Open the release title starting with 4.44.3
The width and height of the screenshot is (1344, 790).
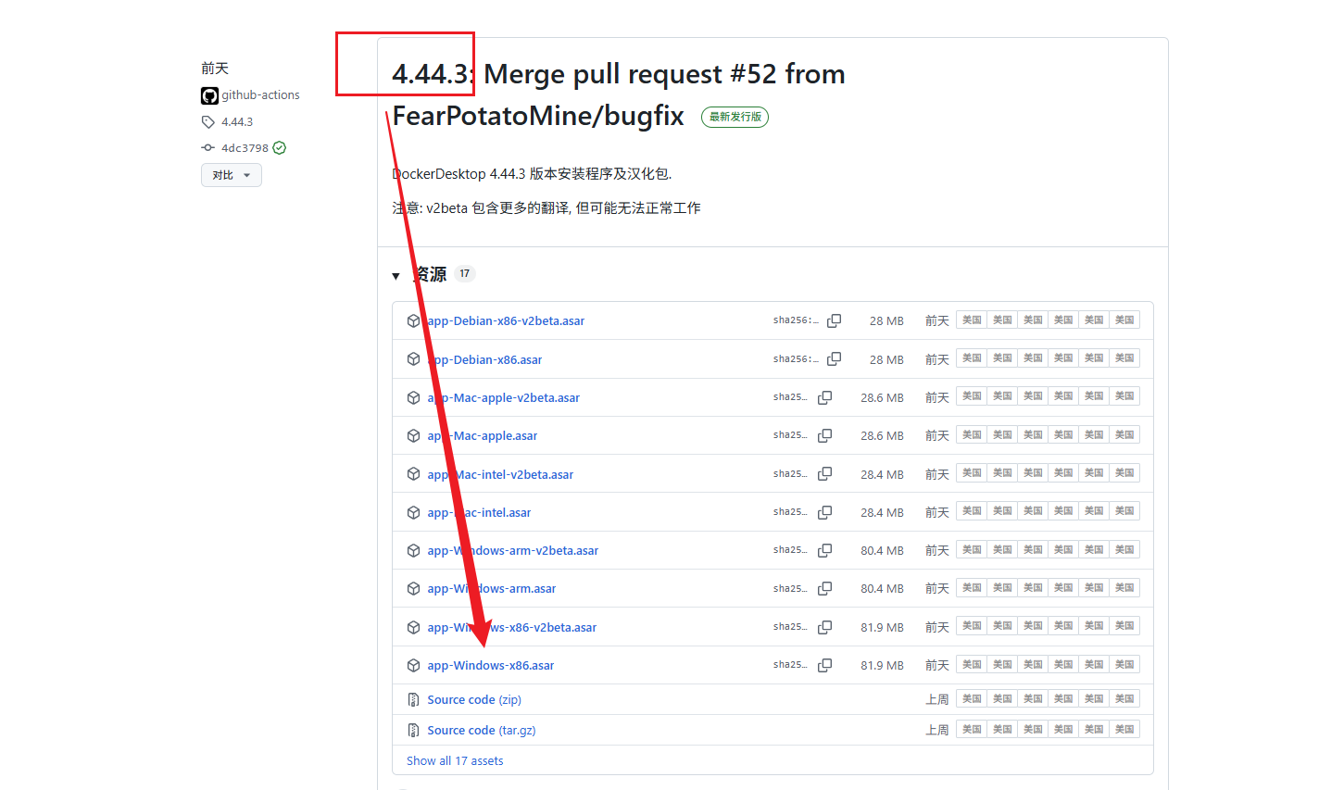pyautogui.click(x=619, y=94)
